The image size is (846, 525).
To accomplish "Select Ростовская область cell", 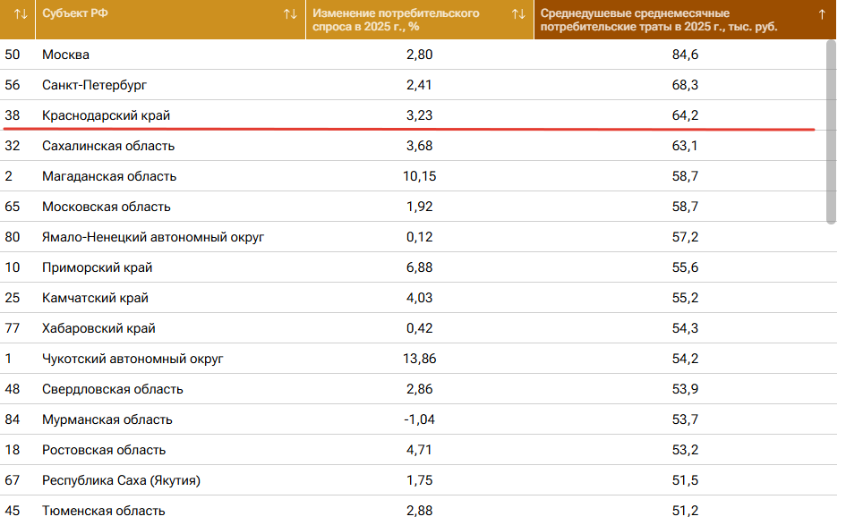I will point(104,450).
